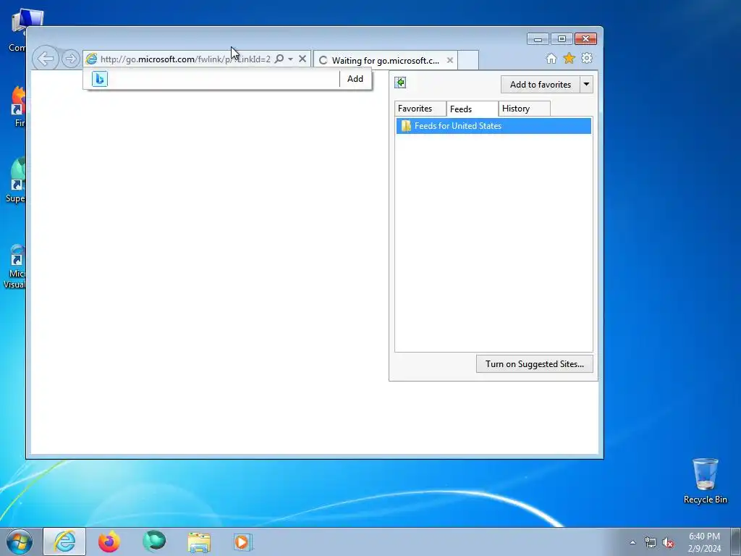Image resolution: width=741 pixels, height=556 pixels.
Task: Switch to the Waiting for go.microsoft.c... tab
Action: pos(385,61)
